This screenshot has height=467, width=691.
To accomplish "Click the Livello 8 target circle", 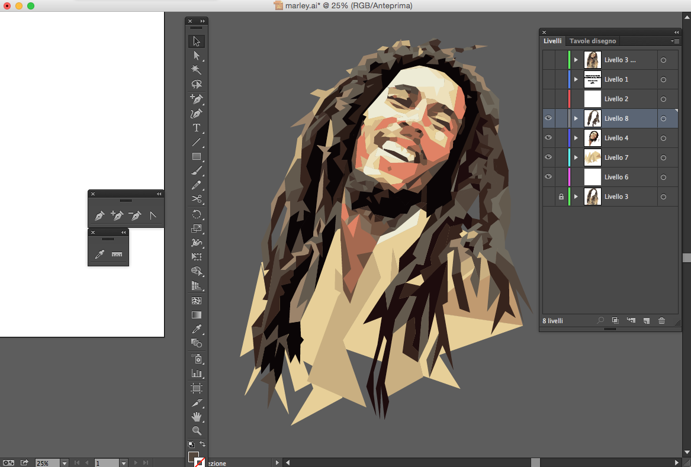I will pyautogui.click(x=663, y=118).
